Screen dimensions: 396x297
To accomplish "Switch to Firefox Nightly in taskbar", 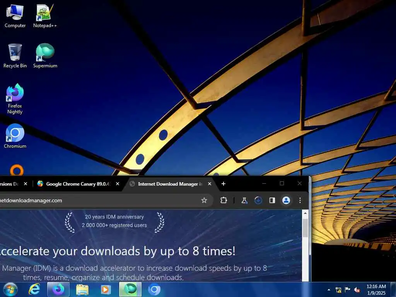I will pos(58,289).
